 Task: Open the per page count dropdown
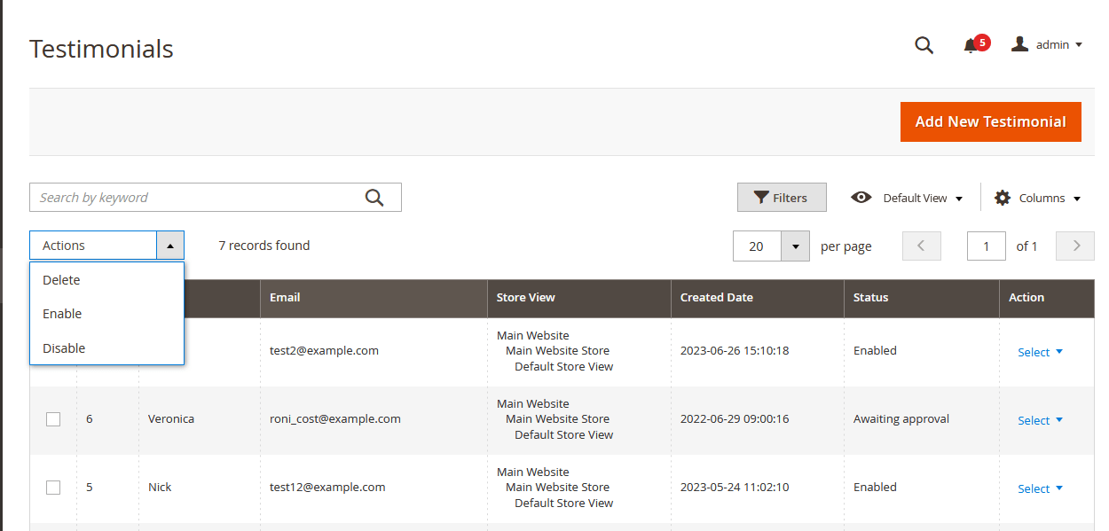click(x=795, y=246)
